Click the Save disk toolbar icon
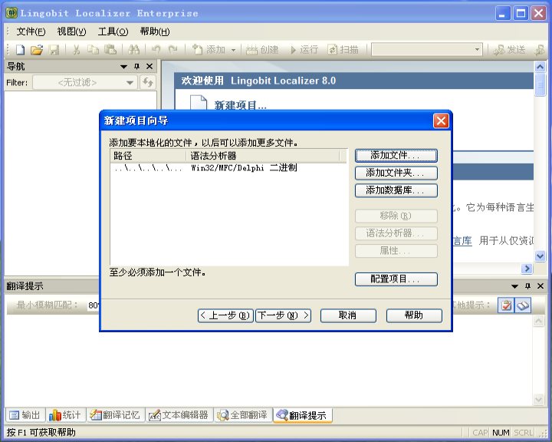Screen dimensions: 552x442 coord(54,50)
